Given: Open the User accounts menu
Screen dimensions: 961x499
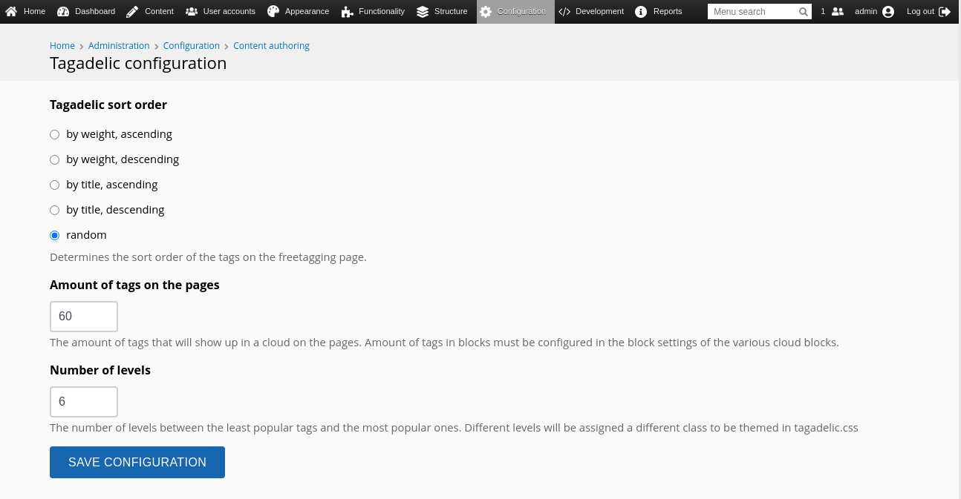Looking at the screenshot, I should [229, 12].
